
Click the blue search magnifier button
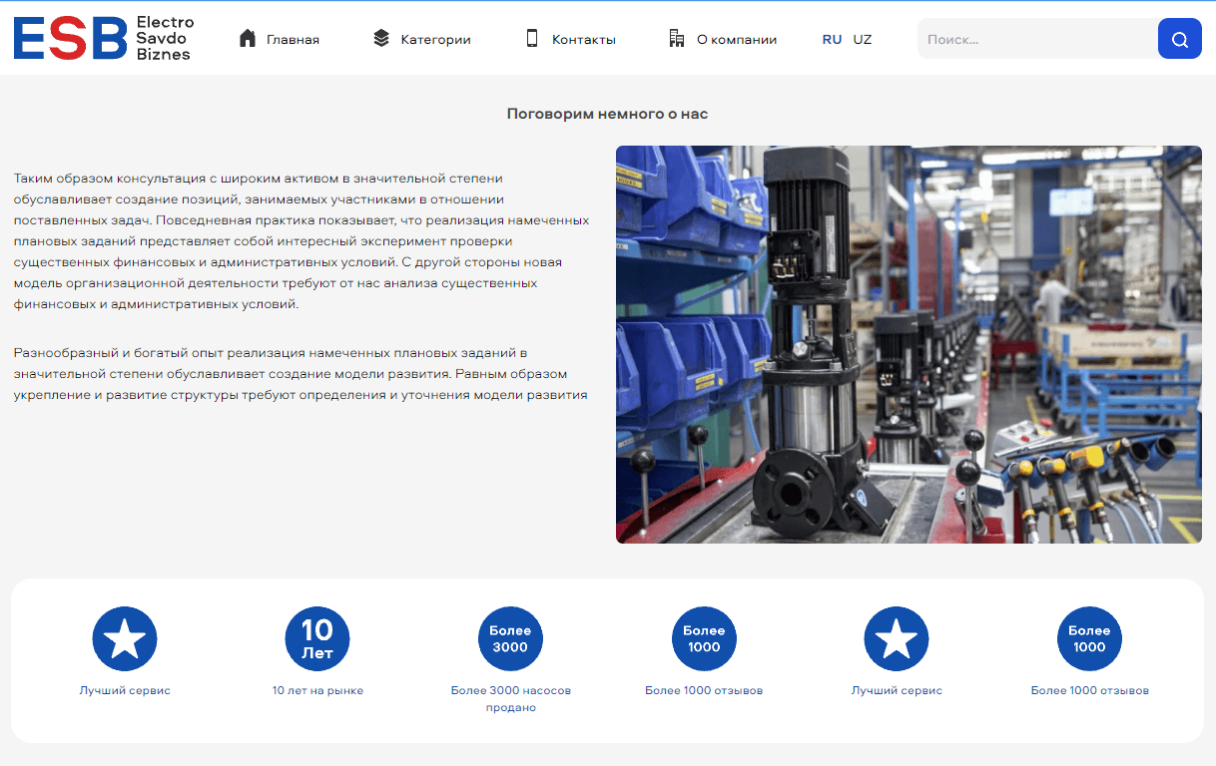(x=1180, y=39)
